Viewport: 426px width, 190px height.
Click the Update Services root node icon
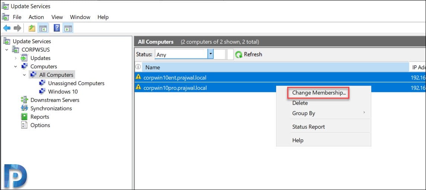coord(7,41)
